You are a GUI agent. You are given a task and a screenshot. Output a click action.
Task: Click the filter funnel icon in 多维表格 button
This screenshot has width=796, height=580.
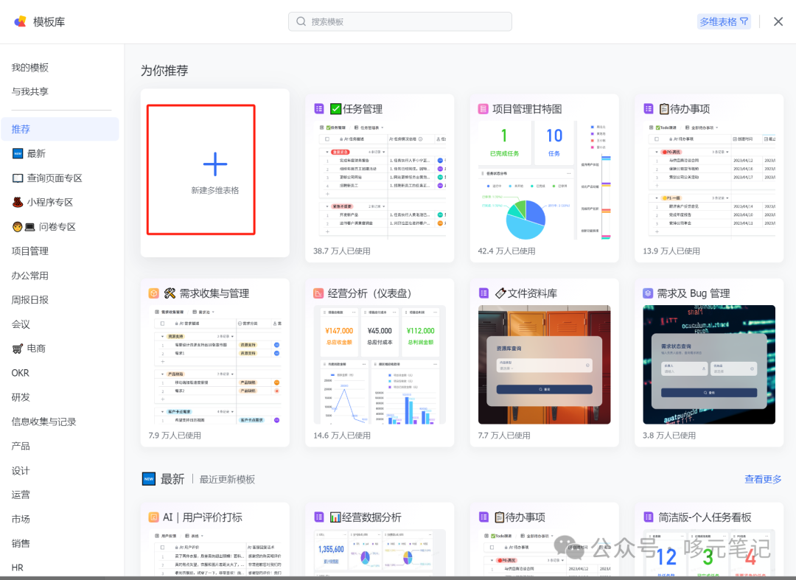[744, 21]
